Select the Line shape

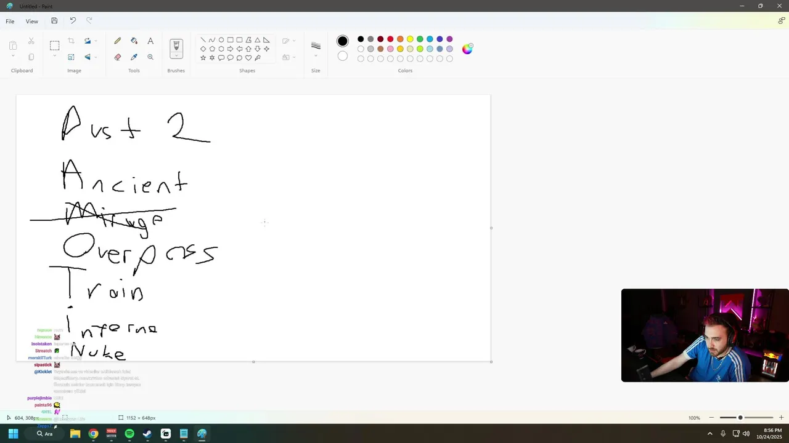pos(203,40)
